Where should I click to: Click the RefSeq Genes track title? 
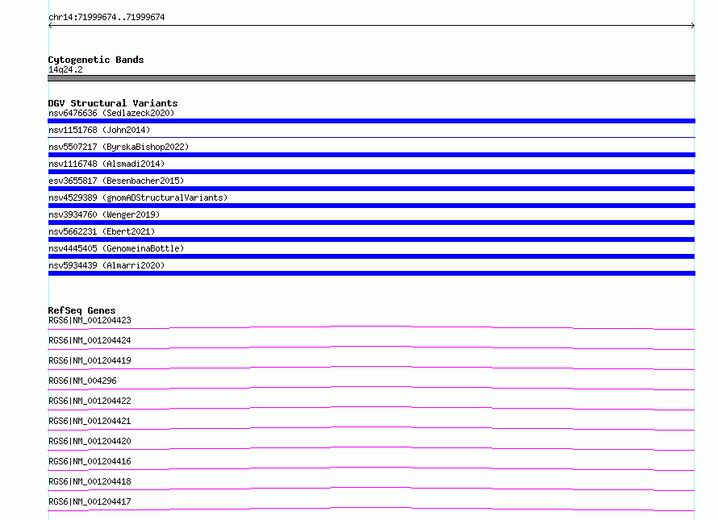point(81,310)
